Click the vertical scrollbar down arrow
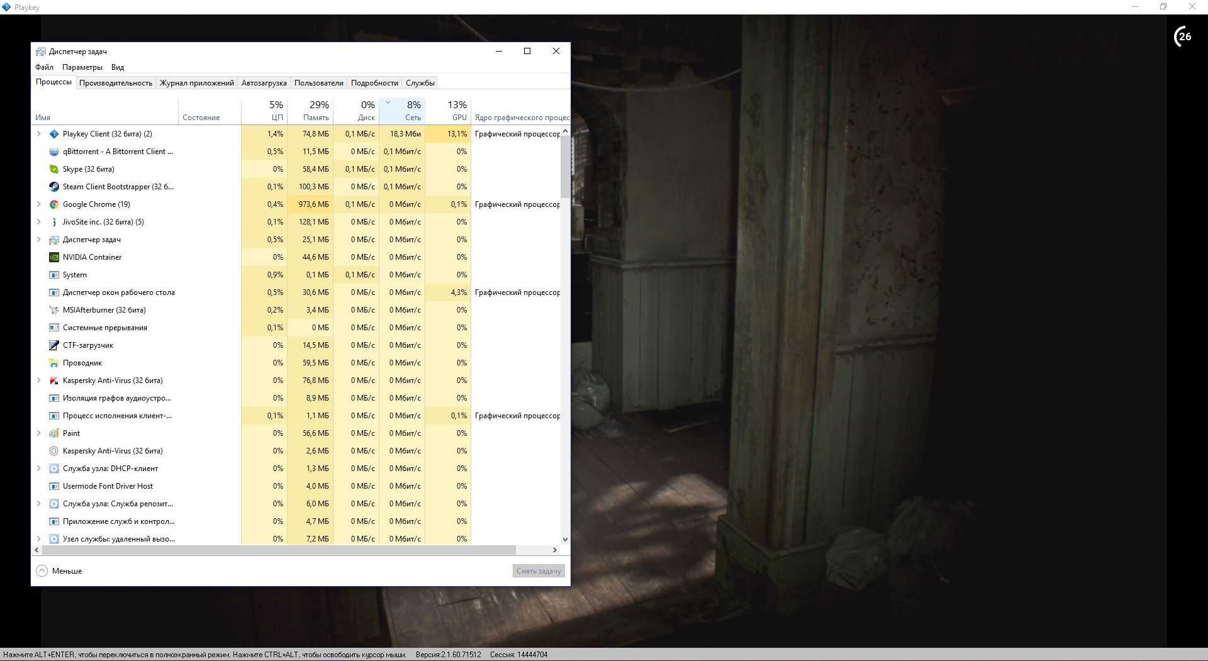This screenshot has width=1208, height=661. pyautogui.click(x=565, y=539)
